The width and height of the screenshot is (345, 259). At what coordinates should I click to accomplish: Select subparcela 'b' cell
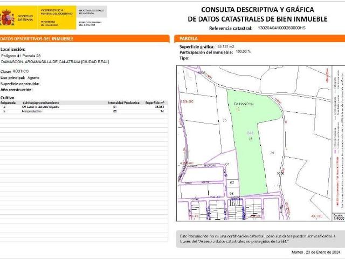(x=4, y=112)
